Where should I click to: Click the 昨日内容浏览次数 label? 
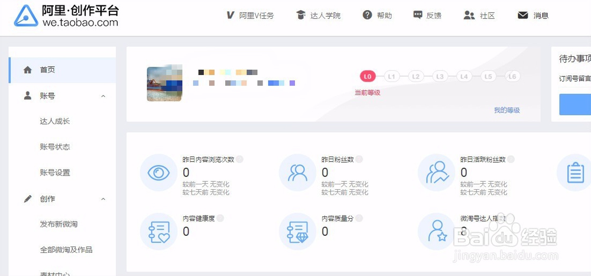coord(209,160)
